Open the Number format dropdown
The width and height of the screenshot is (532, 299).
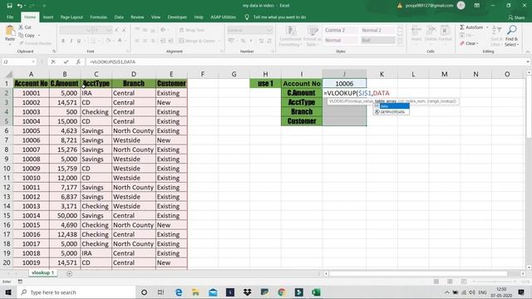click(269, 30)
